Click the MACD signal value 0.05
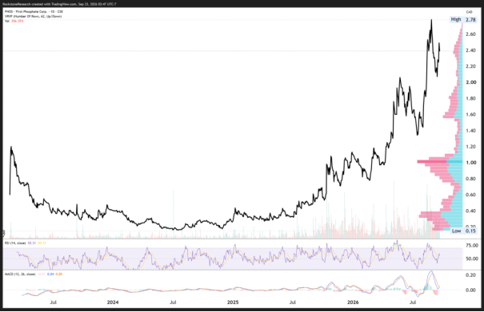 click(58, 274)
